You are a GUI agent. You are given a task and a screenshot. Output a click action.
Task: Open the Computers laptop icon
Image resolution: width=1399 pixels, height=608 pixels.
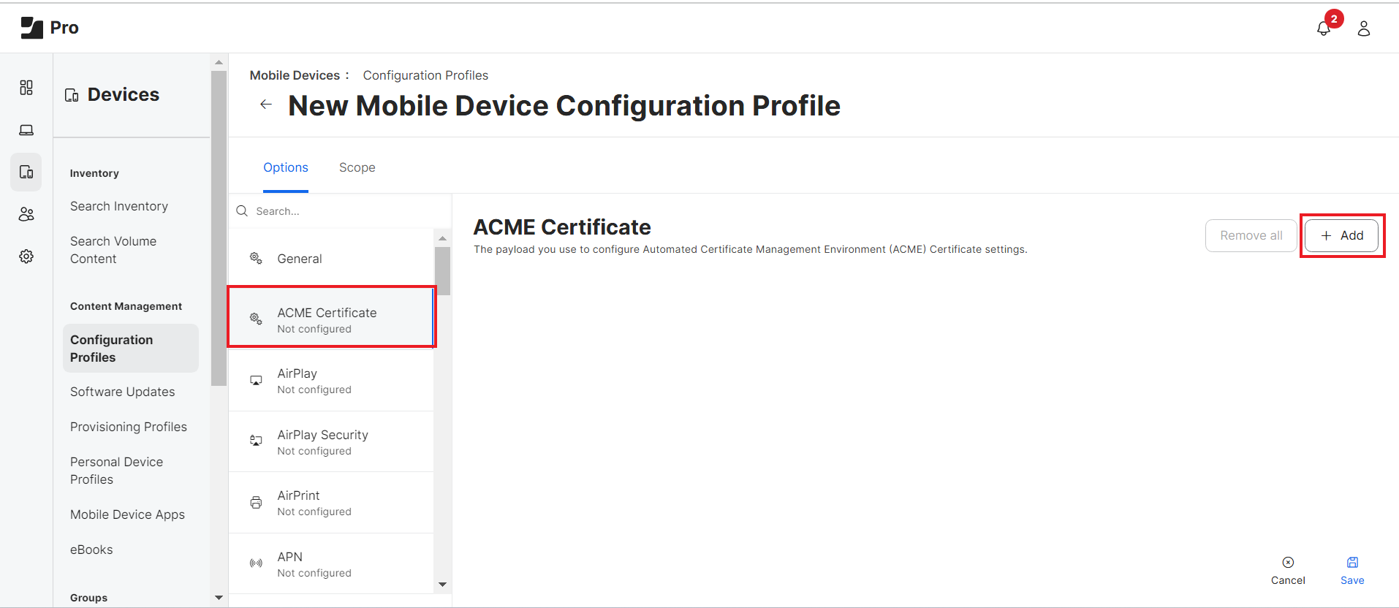[26, 130]
